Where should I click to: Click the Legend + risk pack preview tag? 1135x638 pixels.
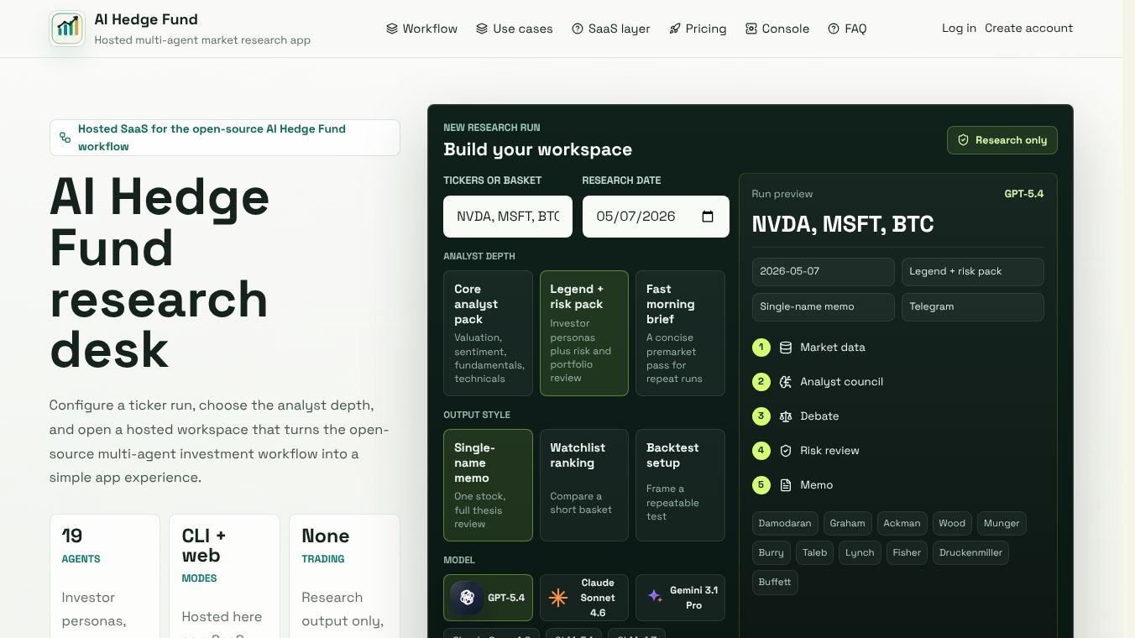tap(973, 272)
